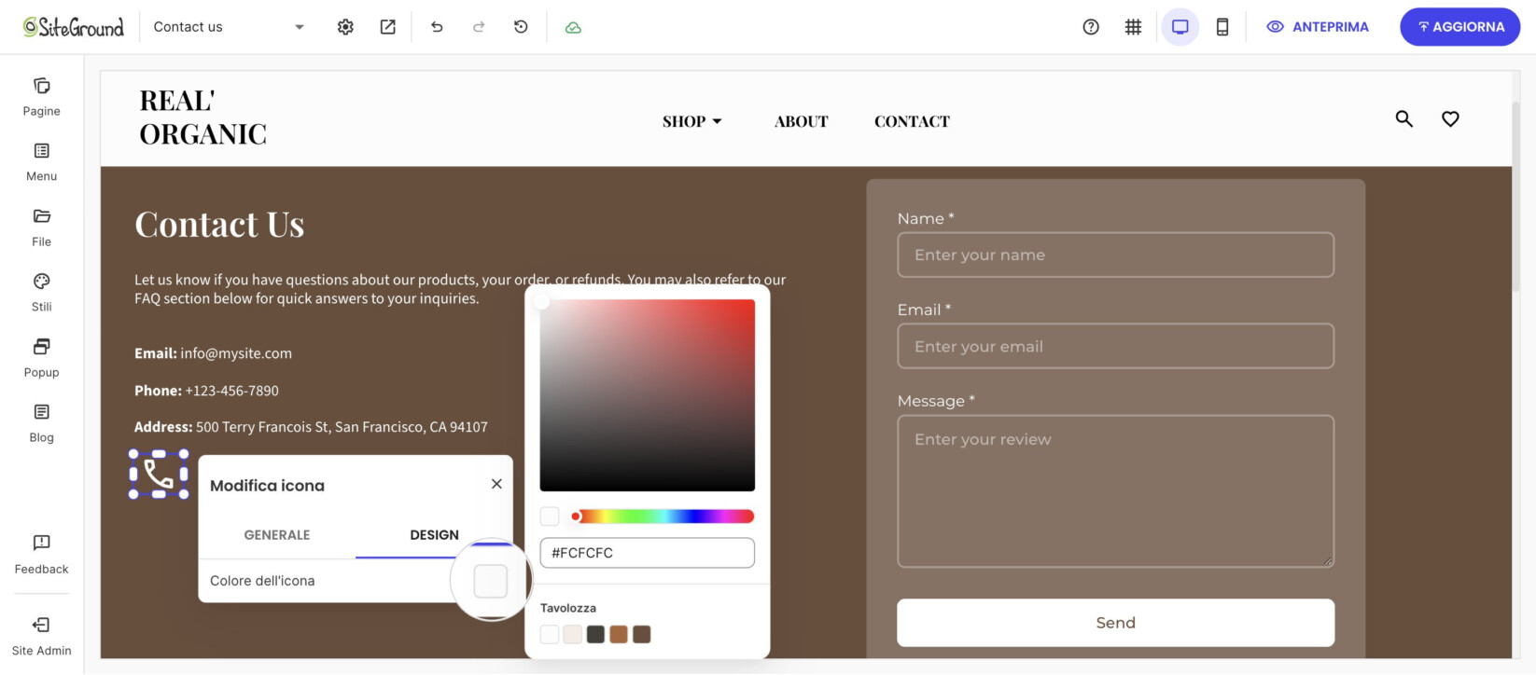Open the Colore dell'icona color swatch

click(x=491, y=581)
